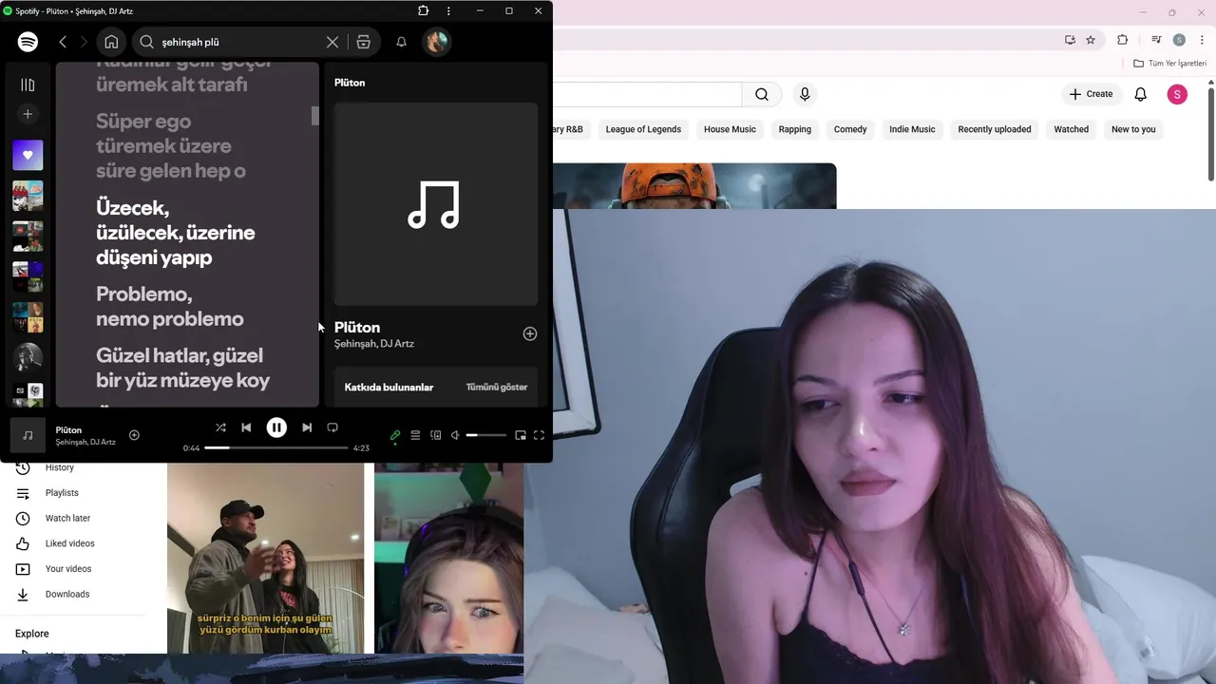The width and height of the screenshot is (1216, 684).
Task: Click Plüton title in the player bar
Action: click(x=68, y=430)
